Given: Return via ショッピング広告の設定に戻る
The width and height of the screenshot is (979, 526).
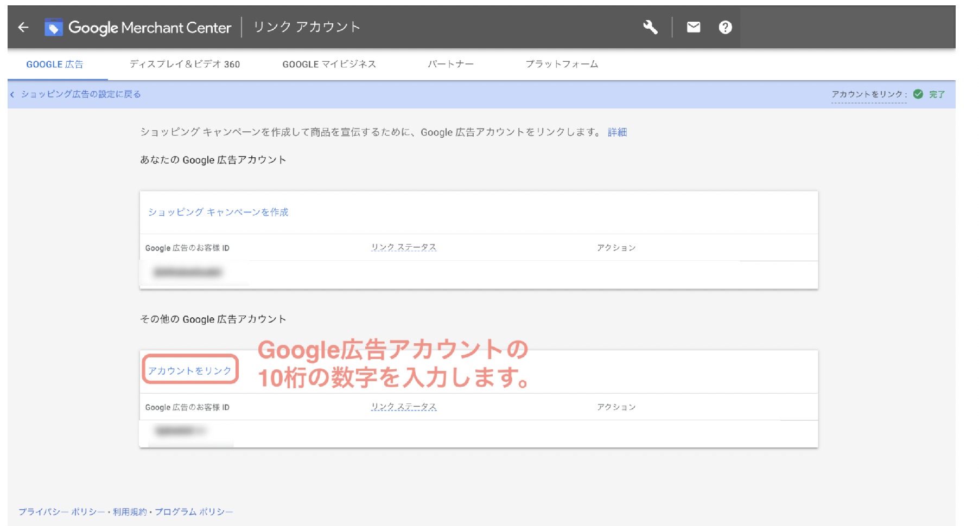Looking at the screenshot, I should point(81,94).
